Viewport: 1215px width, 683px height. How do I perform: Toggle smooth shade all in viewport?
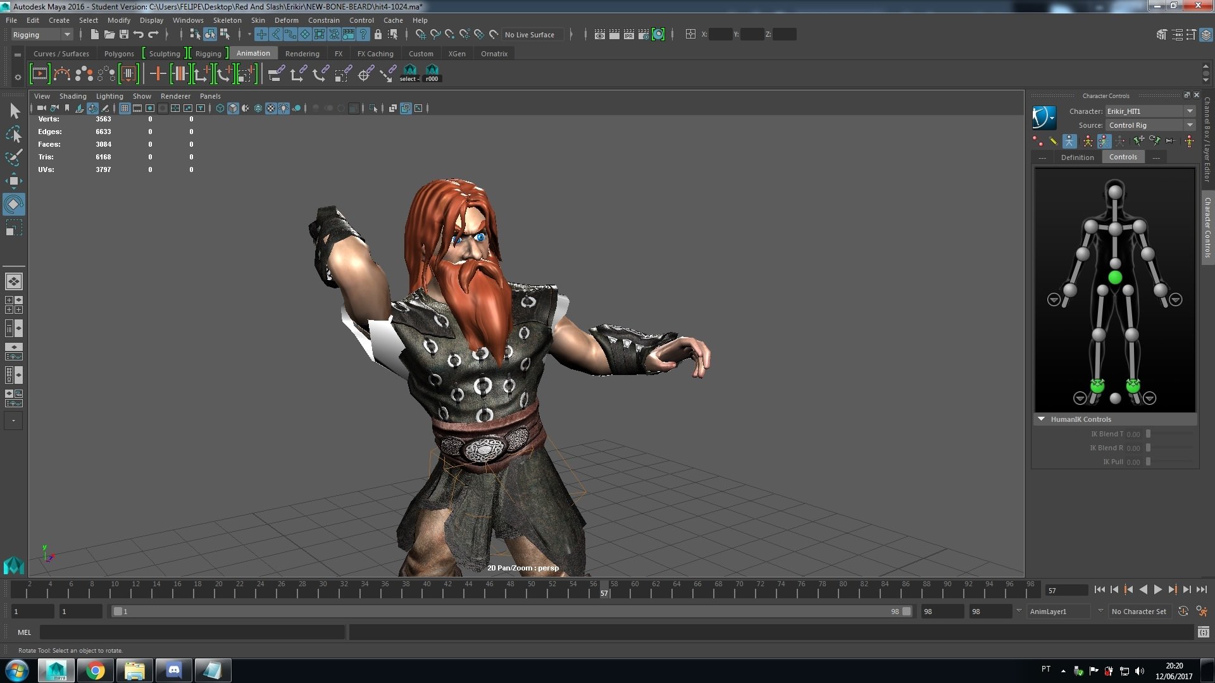pos(233,108)
